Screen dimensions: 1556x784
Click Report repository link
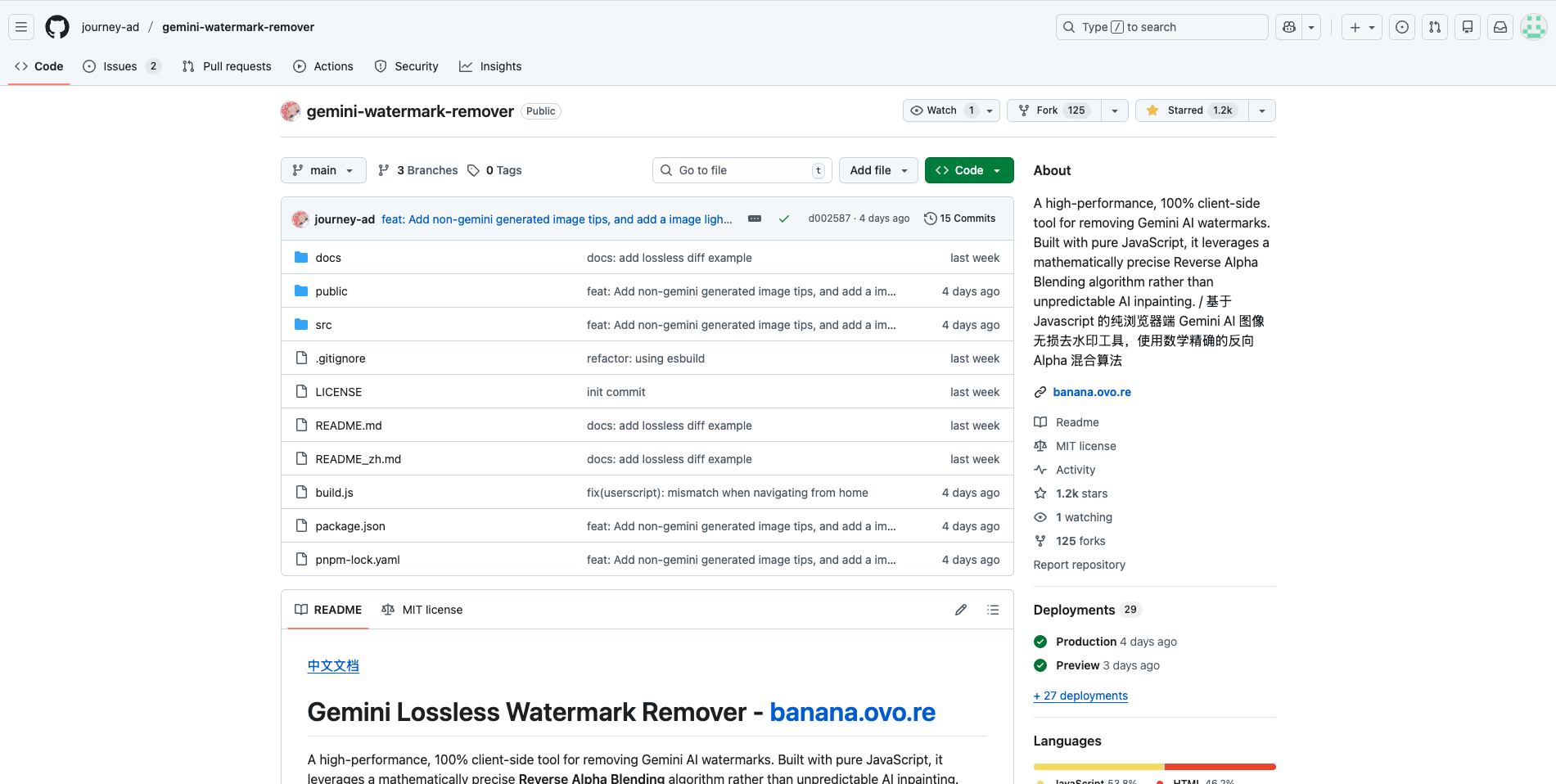[1080, 565]
